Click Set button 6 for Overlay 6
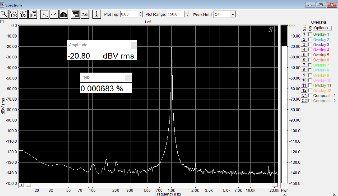This screenshot has height=196, width=338. coord(304,60)
